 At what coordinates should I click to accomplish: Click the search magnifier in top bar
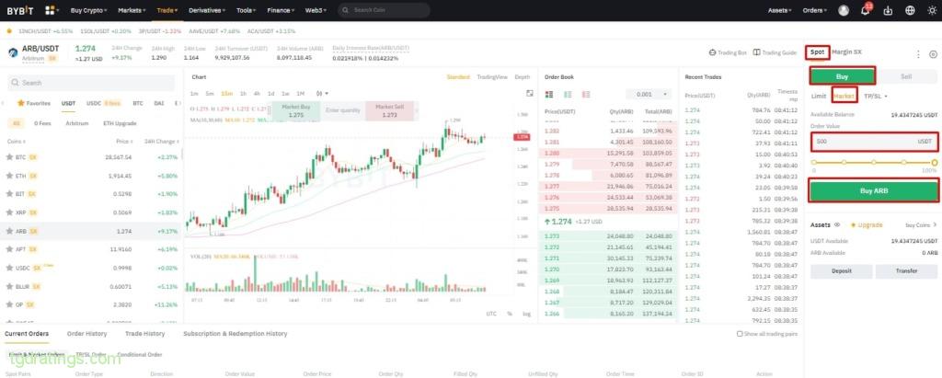point(346,10)
